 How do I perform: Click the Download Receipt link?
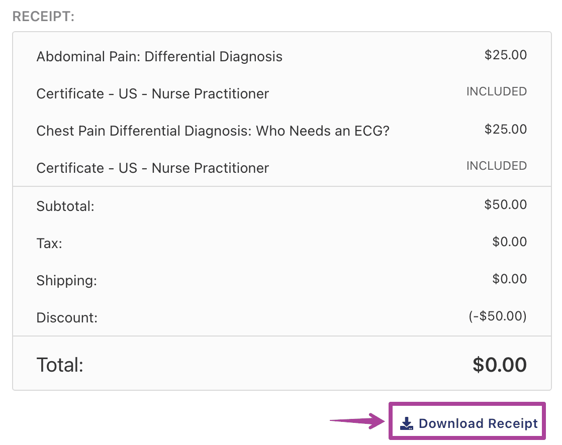tap(469, 423)
